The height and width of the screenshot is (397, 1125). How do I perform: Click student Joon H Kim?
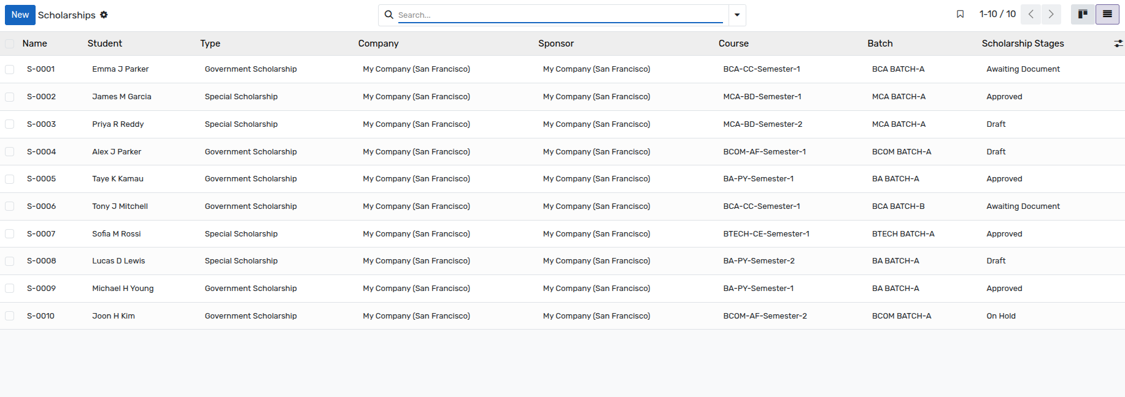(x=114, y=316)
